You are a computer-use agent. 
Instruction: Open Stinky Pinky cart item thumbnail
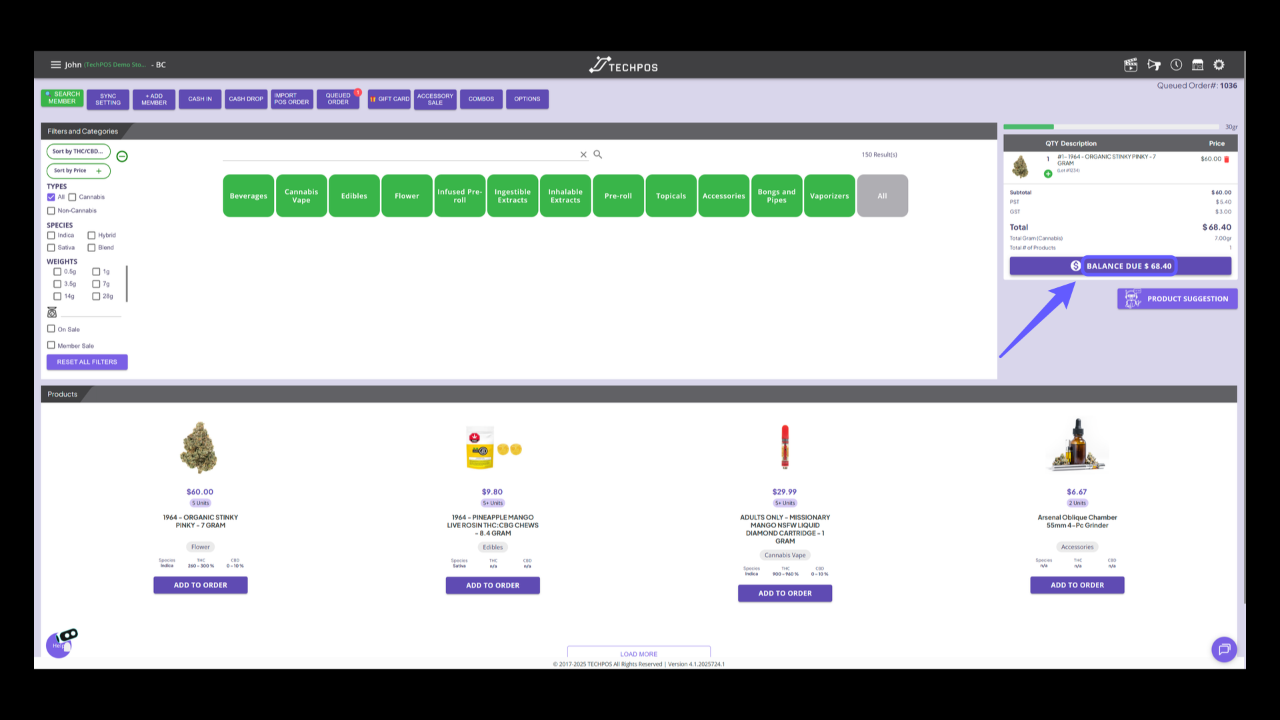[x=1021, y=166]
